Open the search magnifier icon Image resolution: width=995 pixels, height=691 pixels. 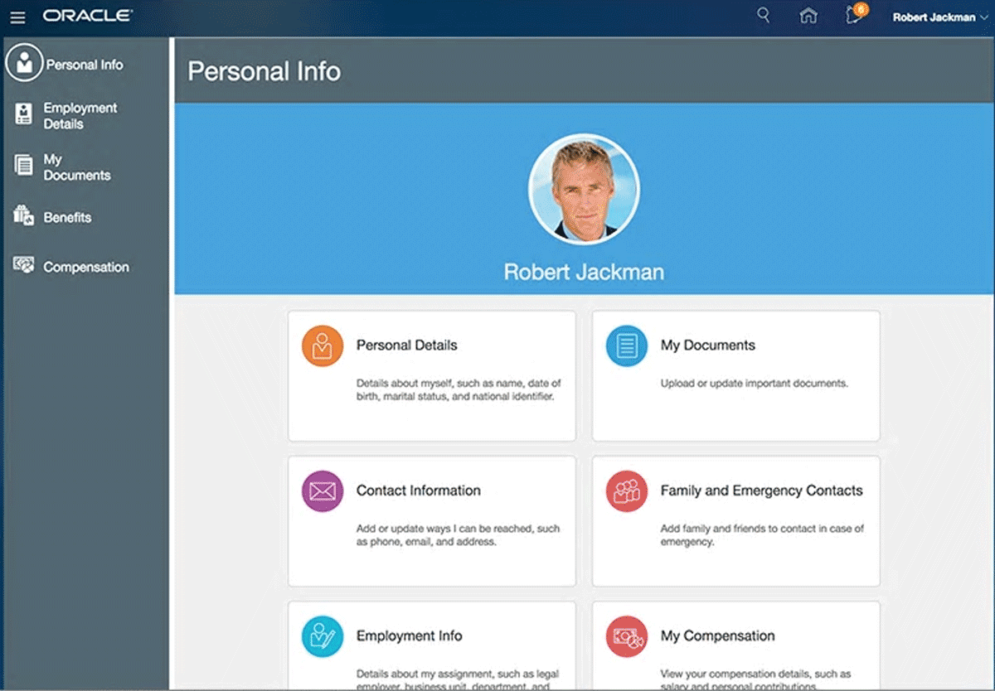coord(764,16)
